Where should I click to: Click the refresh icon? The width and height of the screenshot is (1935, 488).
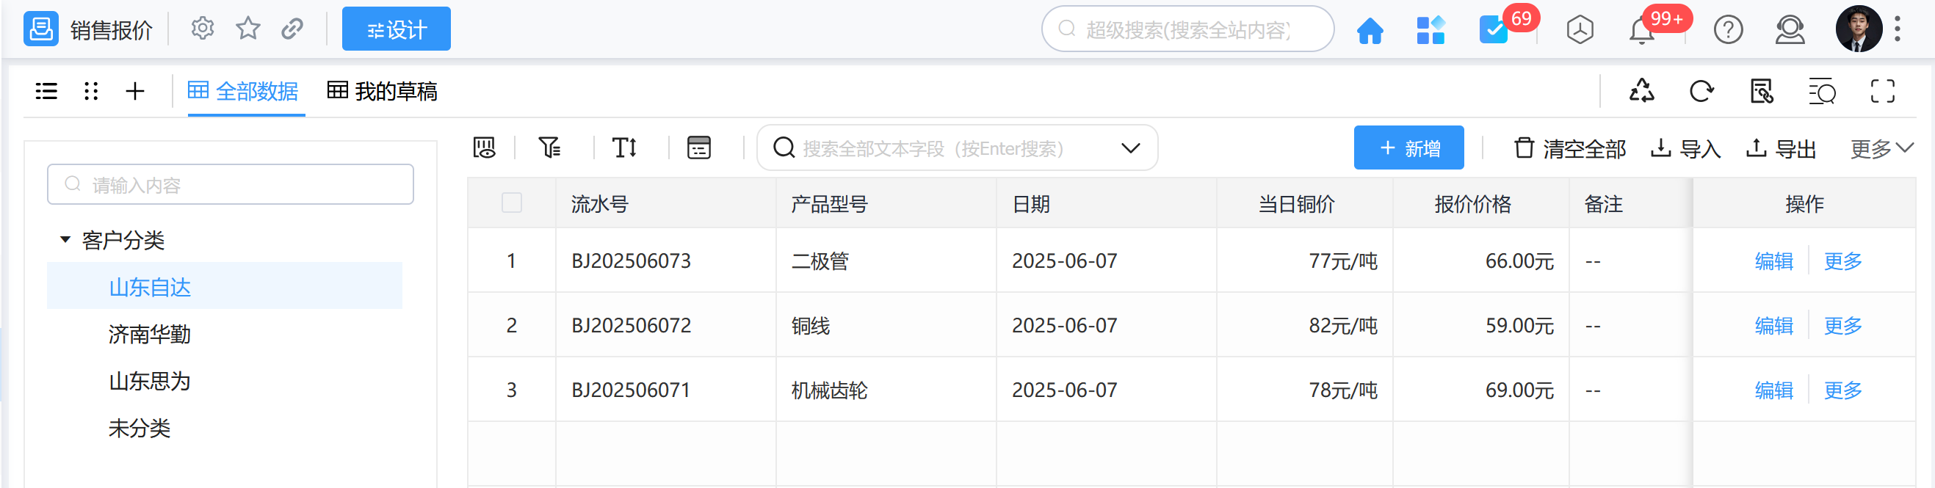click(1701, 92)
